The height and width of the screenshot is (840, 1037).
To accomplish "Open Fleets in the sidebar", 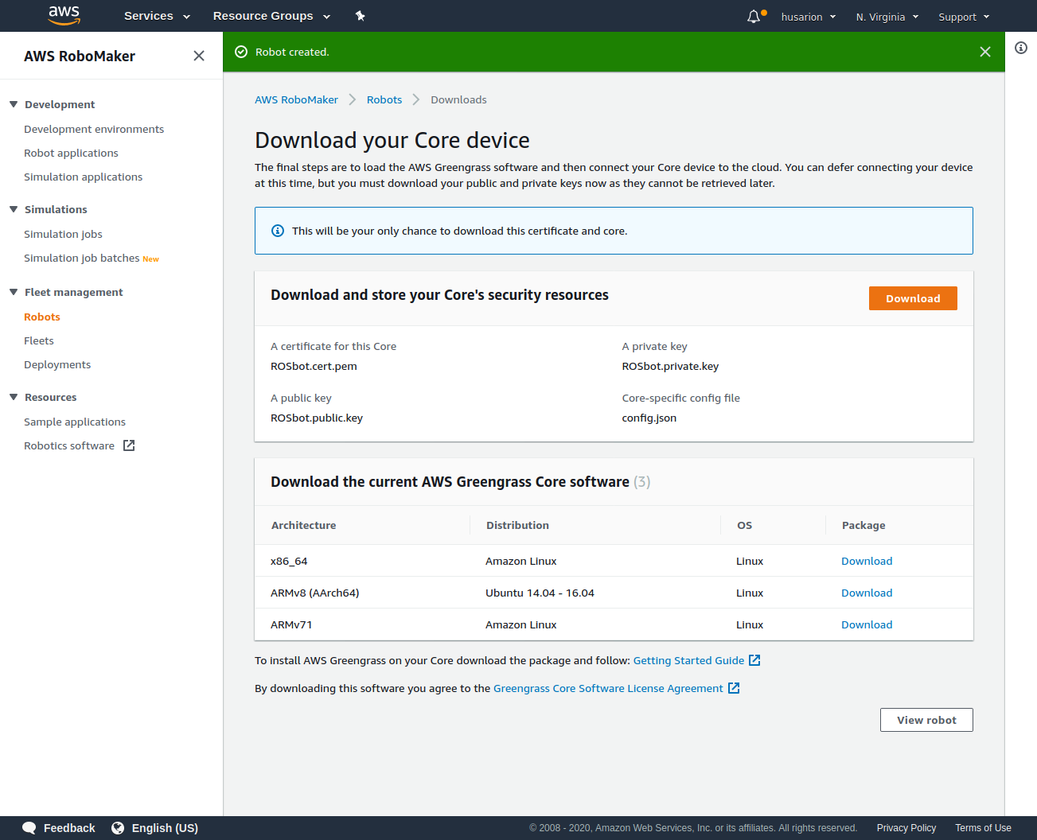I will tap(39, 340).
